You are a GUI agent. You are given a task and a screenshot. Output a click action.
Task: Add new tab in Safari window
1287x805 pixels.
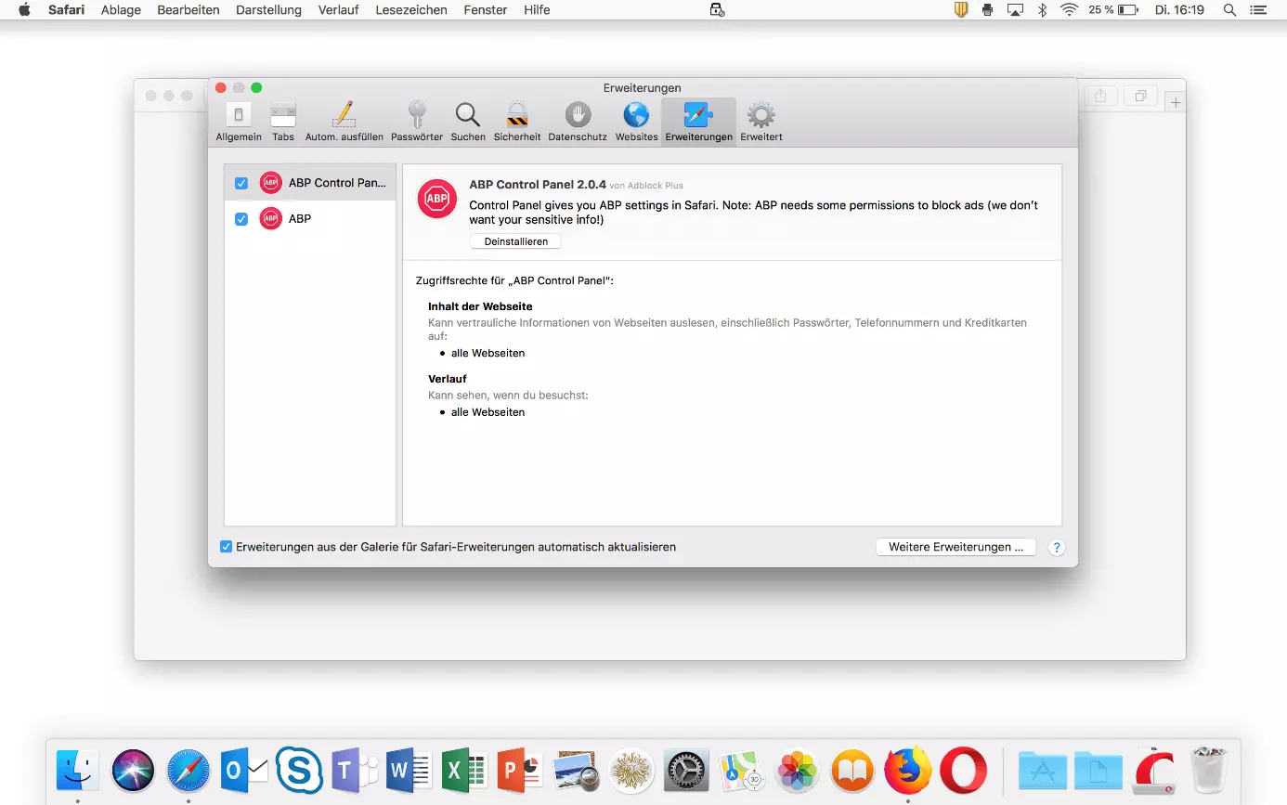(x=1176, y=102)
